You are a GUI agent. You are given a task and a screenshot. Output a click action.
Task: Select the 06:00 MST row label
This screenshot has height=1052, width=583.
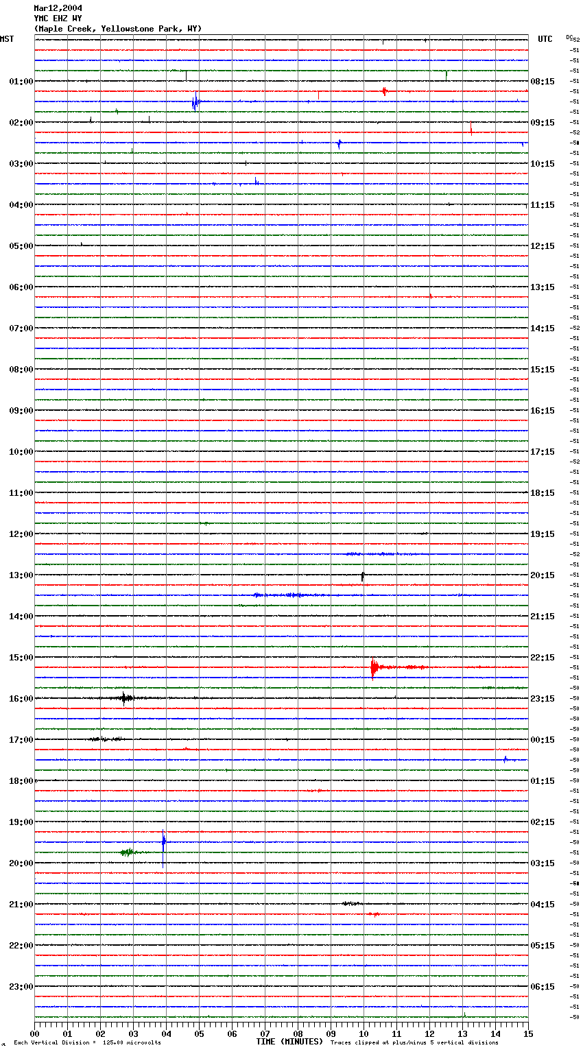pyautogui.click(x=21, y=287)
